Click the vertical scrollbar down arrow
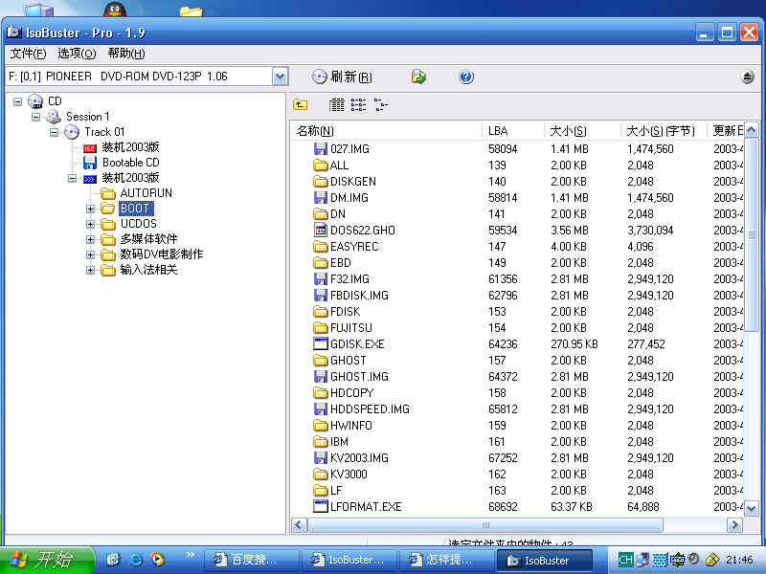 click(751, 509)
